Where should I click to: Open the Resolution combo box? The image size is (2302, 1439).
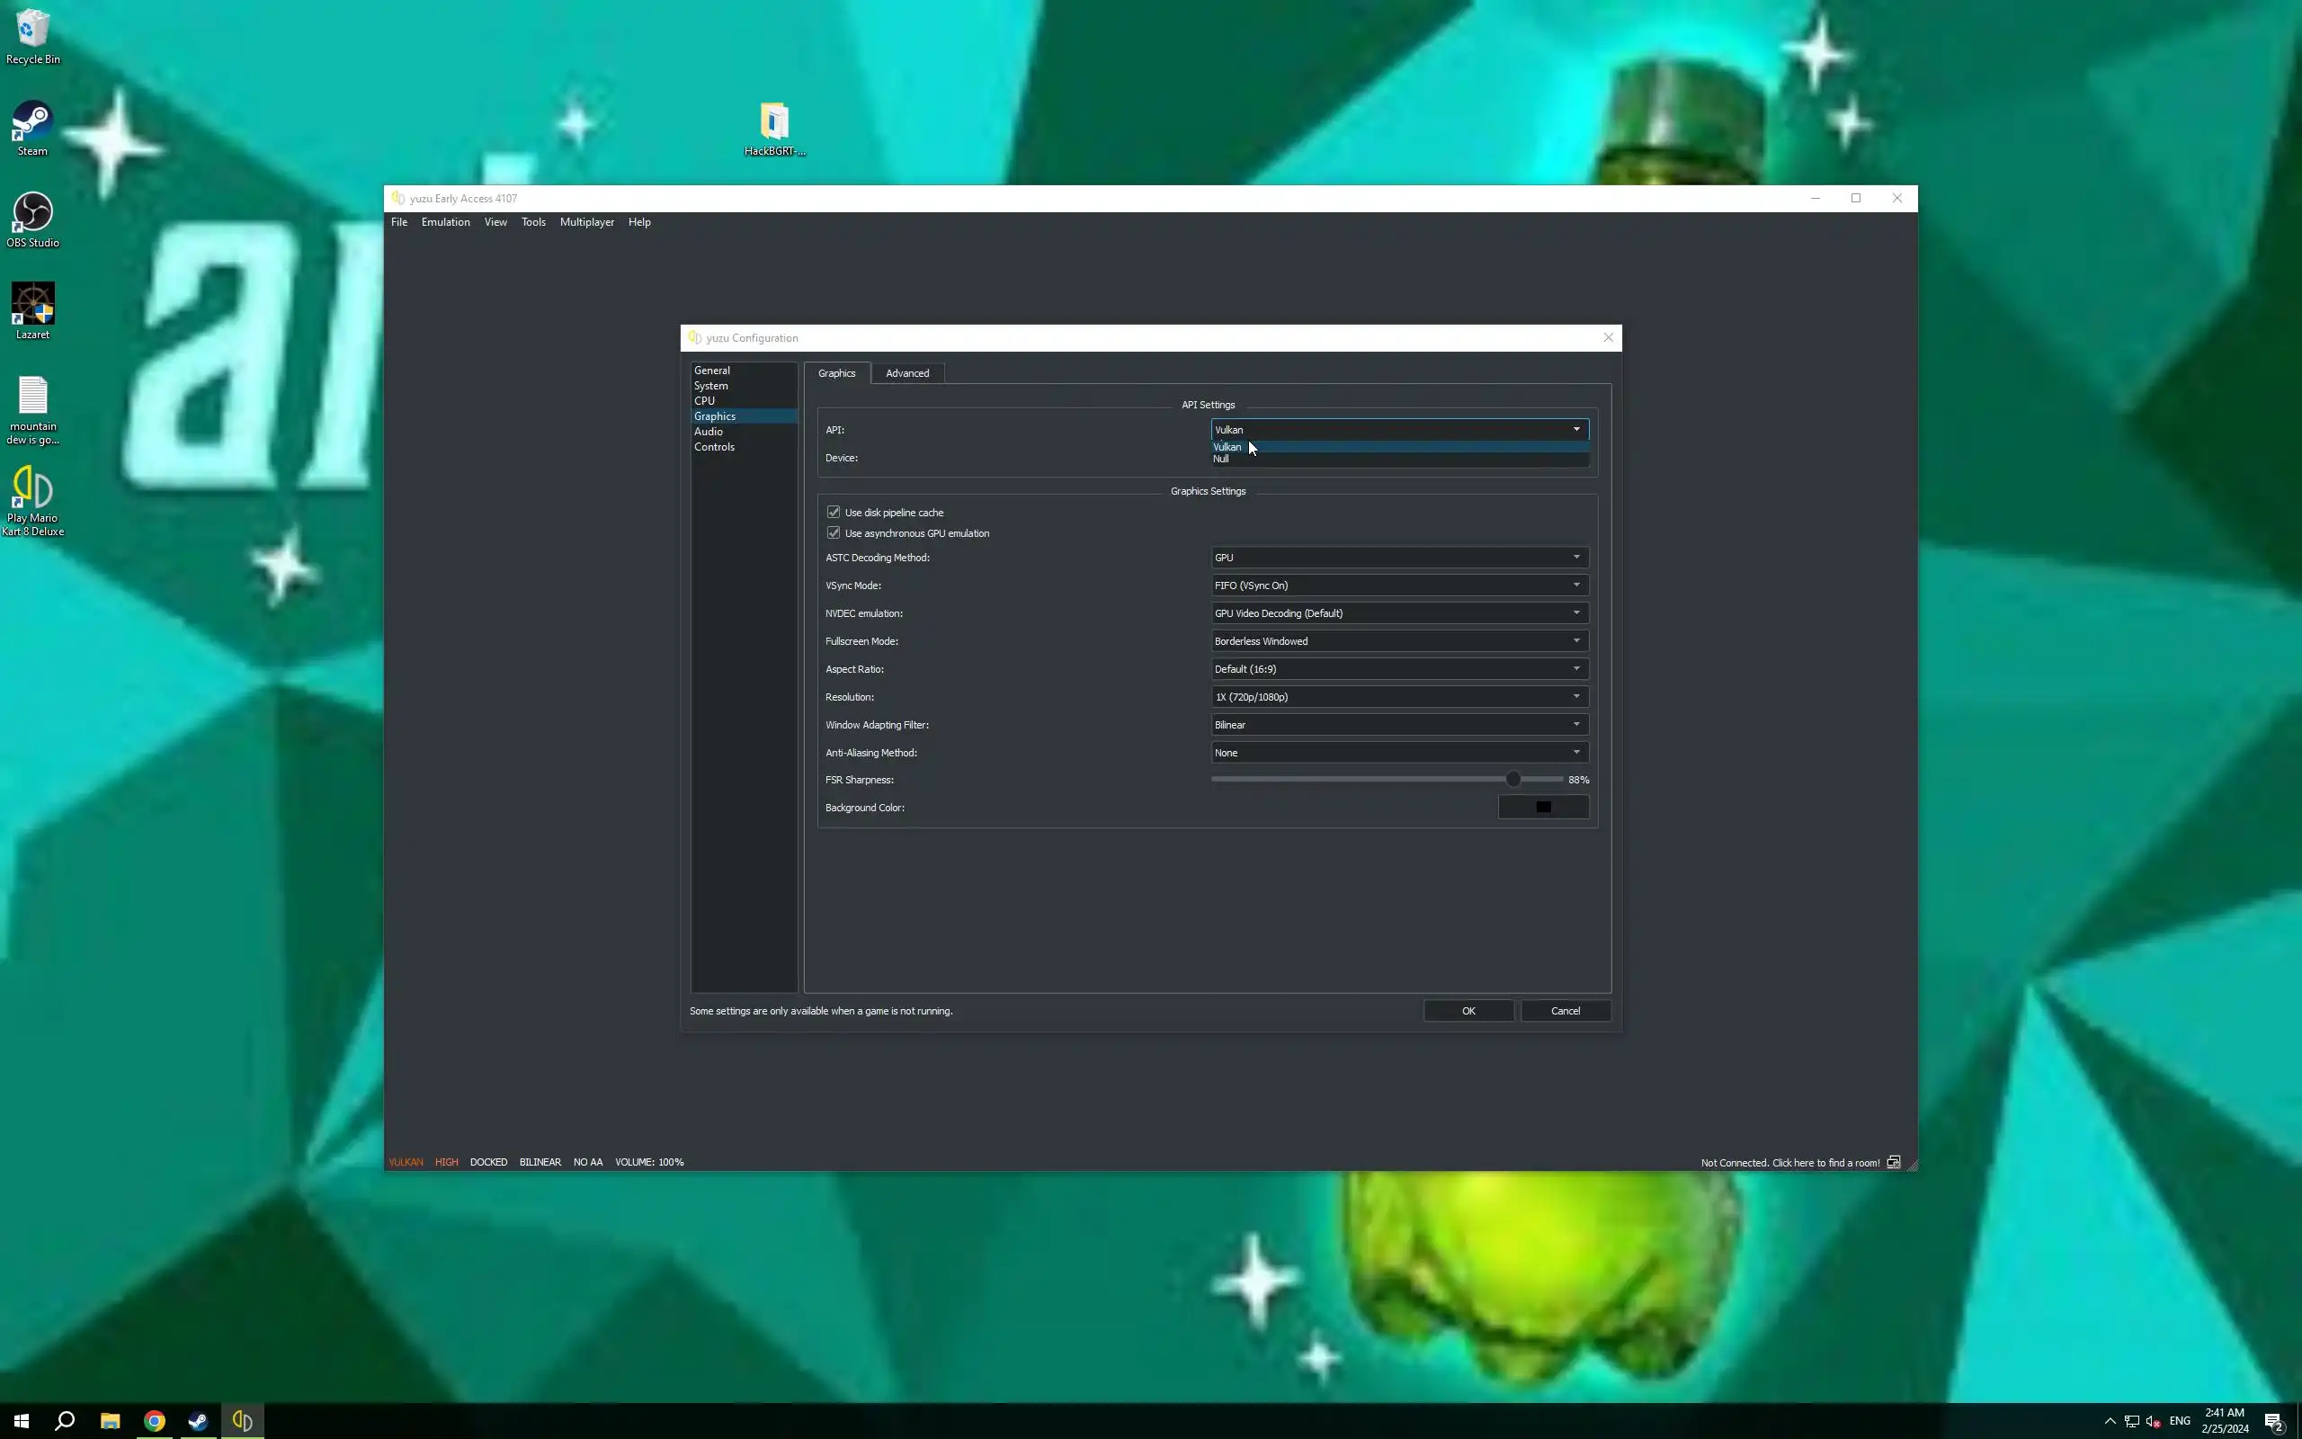(1398, 697)
